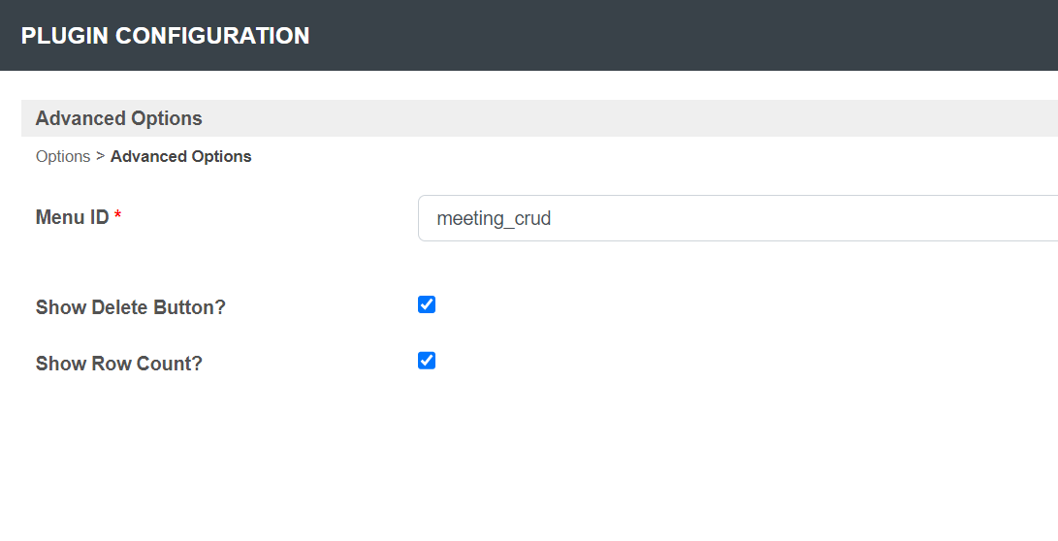Click empty space inside Menu ID field
The height and width of the screenshot is (541, 1058).
824,218
